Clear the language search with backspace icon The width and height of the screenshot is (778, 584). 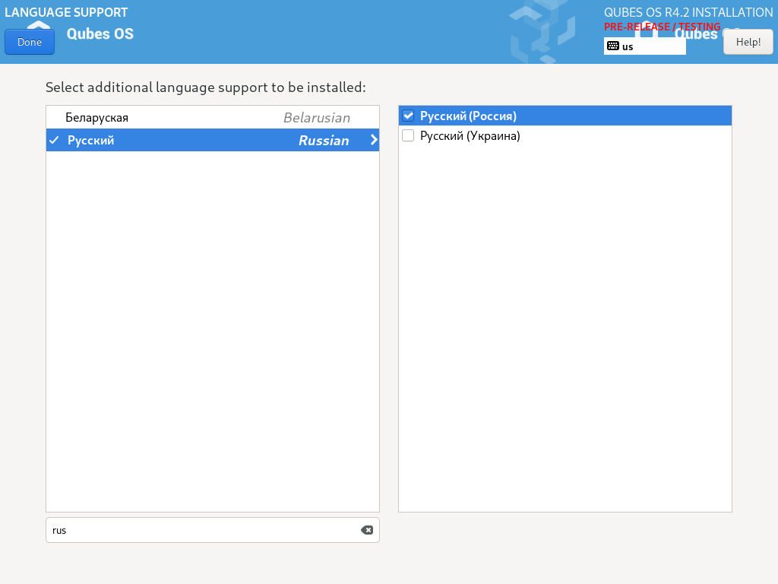coord(367,530)
